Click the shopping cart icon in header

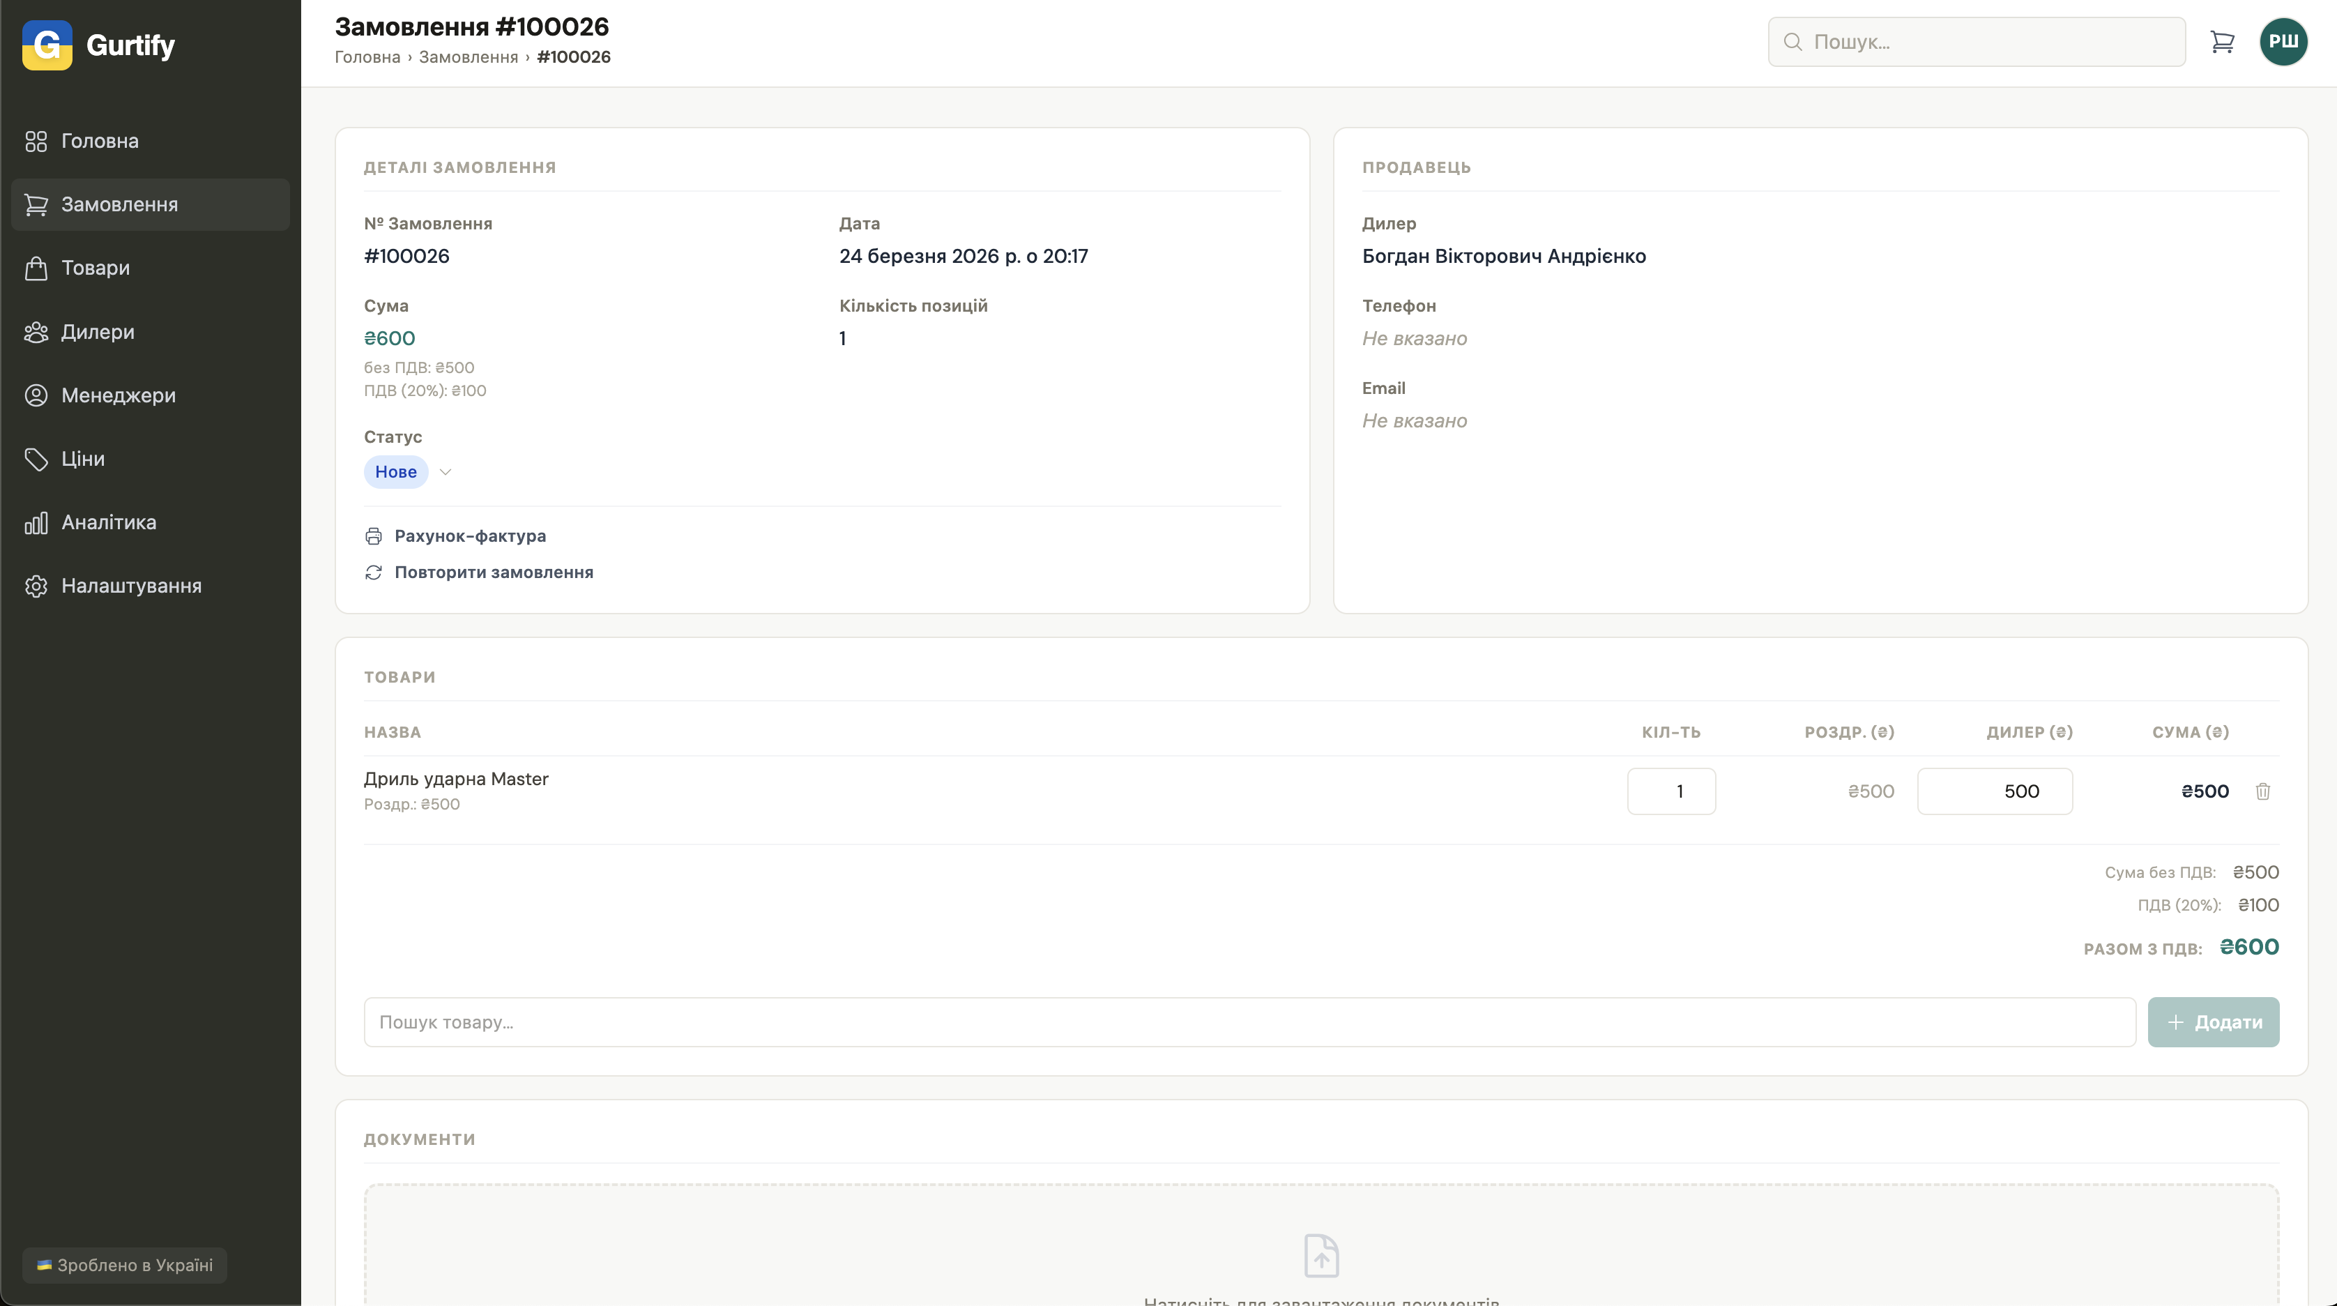[2222, 42]
